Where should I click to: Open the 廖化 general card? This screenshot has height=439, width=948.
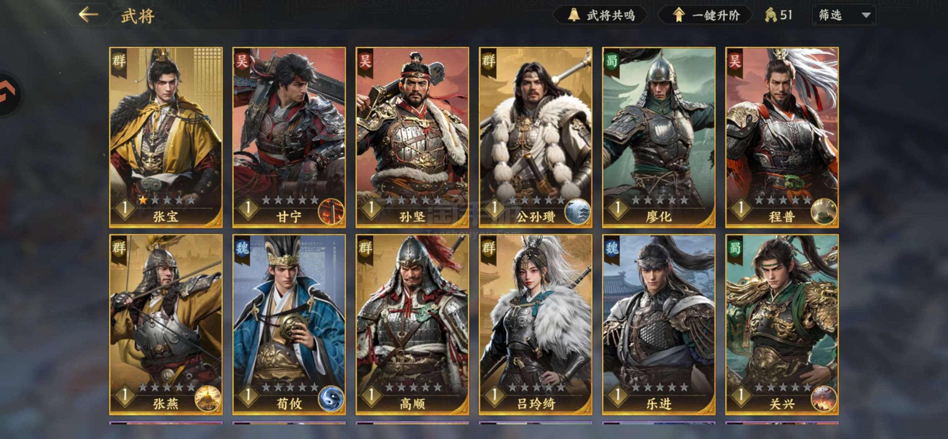[x=659, y=137]
